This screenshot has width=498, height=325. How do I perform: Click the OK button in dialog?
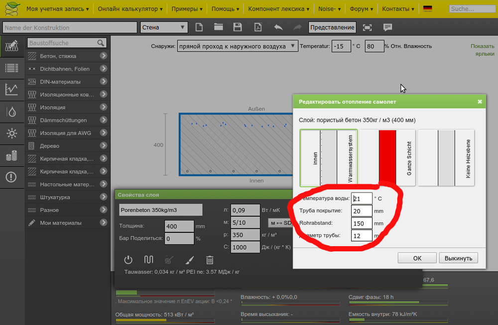(417, 258)
